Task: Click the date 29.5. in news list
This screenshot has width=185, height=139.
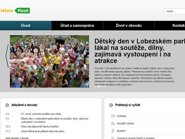Action: 8,127
